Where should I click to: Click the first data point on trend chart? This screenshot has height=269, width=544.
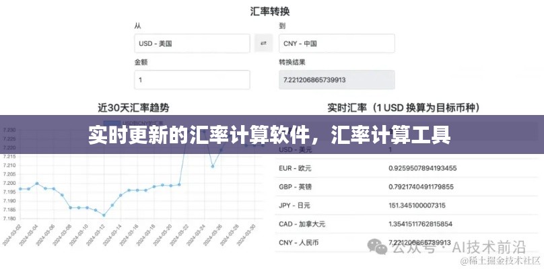click(x=20, y=189)
